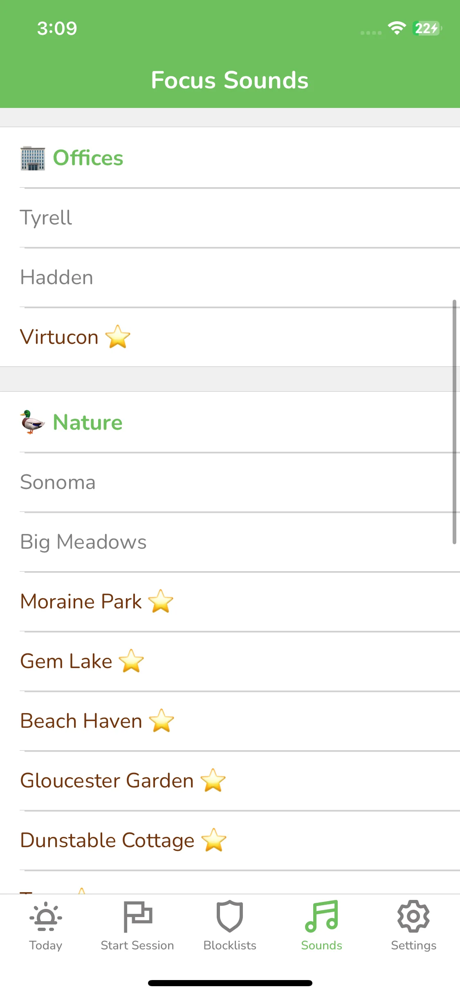
Task: Tap the Nature section header
Action: click(230, 422)
